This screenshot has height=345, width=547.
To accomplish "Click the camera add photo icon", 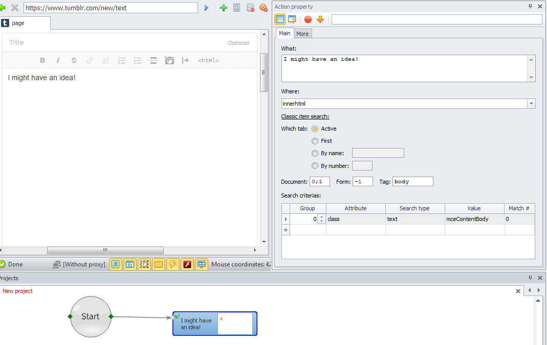I will coord(169,60).
